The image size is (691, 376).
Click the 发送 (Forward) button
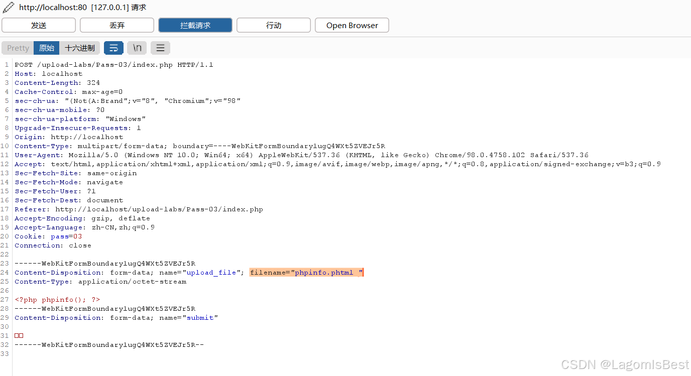[x=39, y=25]
